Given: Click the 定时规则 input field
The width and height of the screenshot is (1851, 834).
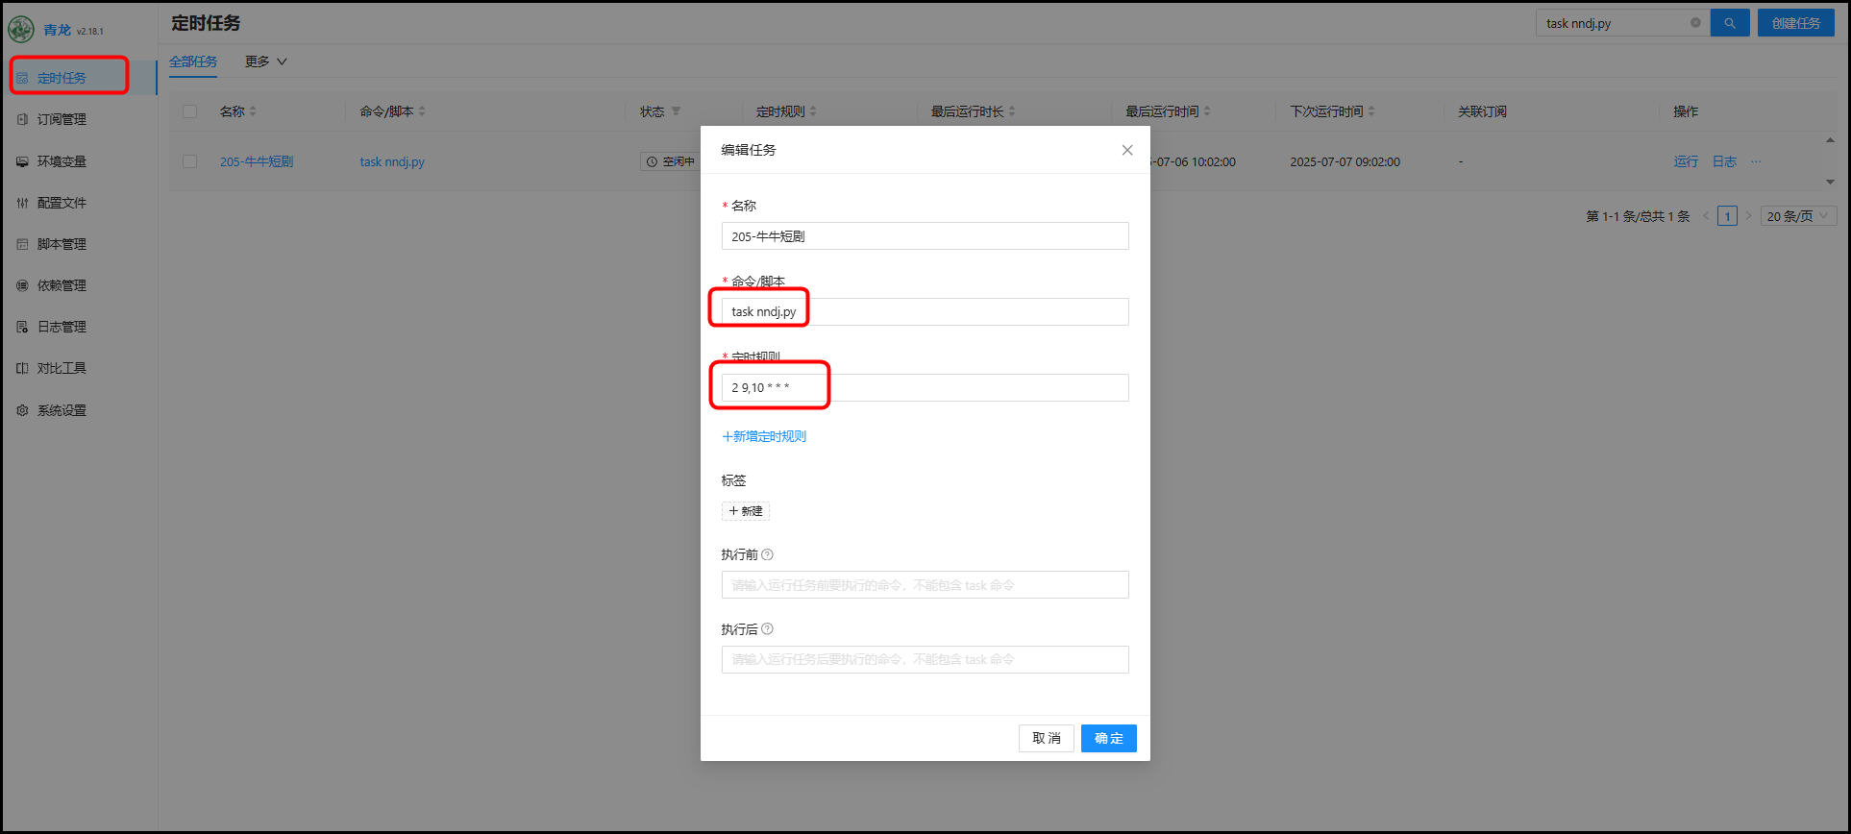Looking at the screenshot, I should [925, 387].
